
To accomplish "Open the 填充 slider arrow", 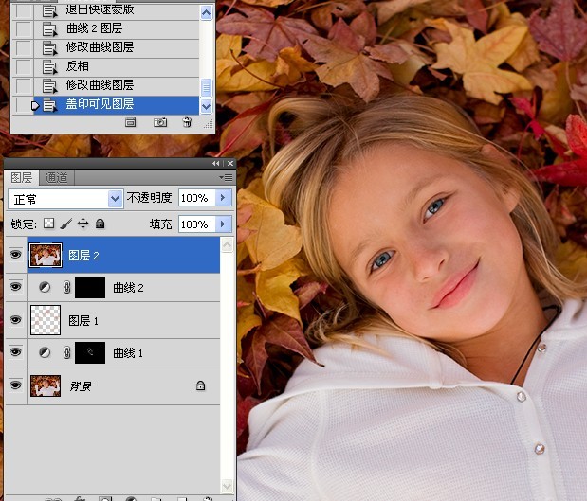I will pos(223,224).
